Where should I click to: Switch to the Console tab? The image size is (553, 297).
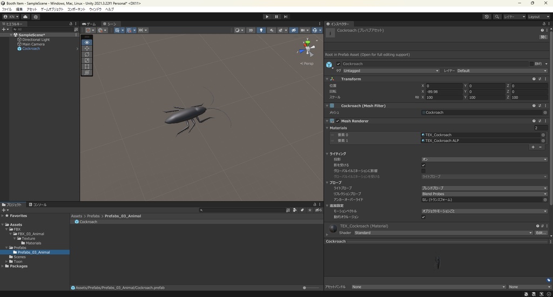tap(38, 205)
